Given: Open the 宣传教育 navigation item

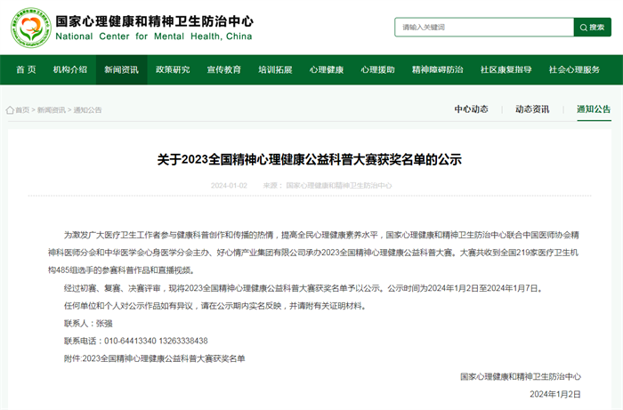Looking at the screenshot, I should click(224, 69).
